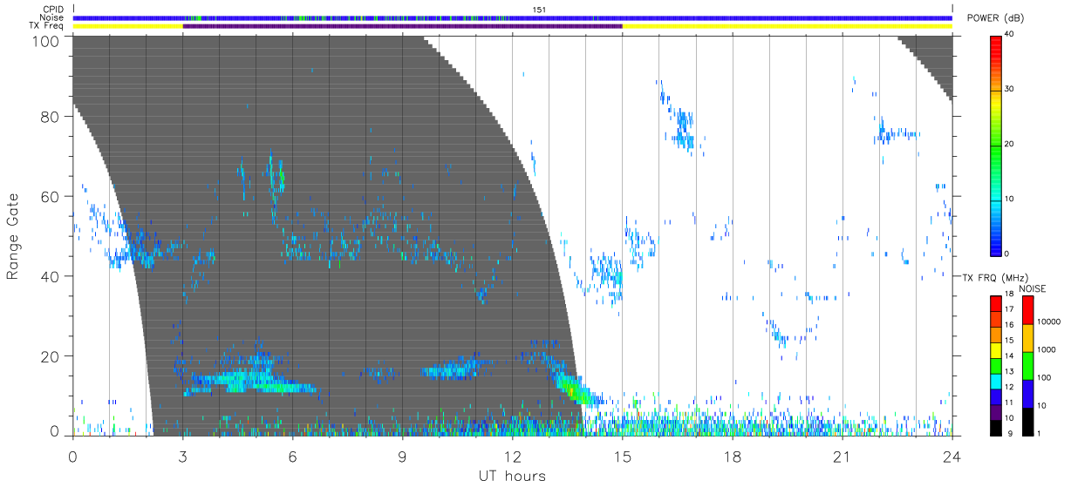Click the UT hours axis title
This screenshot has height=494, width=1071.
[512, 476]
